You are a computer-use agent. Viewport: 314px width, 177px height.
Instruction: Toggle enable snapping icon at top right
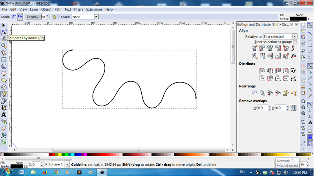pyautogui.click(x=310, y=25)
